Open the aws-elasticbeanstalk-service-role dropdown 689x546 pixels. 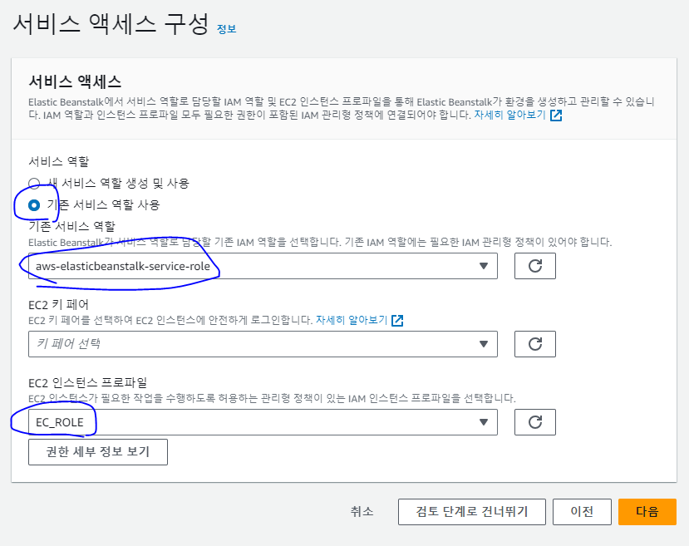tap(263, 266)
